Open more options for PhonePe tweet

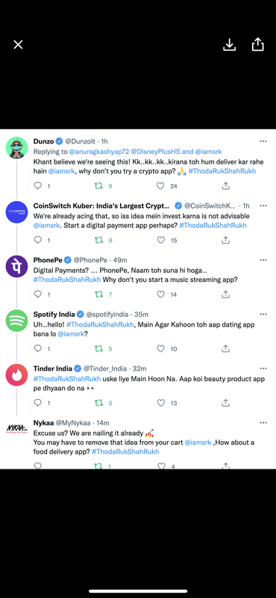pos(263,260)
